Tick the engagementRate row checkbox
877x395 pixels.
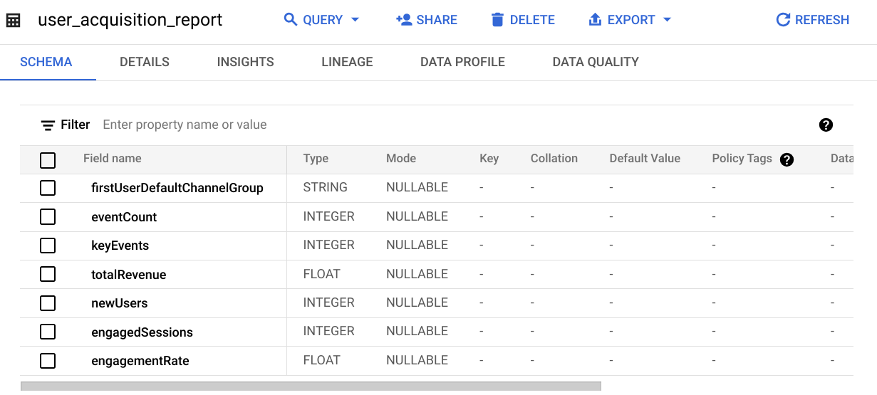click(48, 361)
